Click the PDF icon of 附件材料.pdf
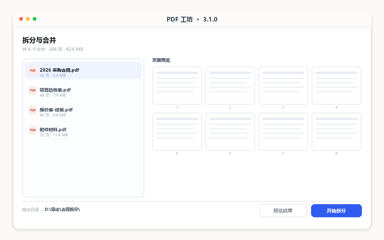 pos(33,130)
